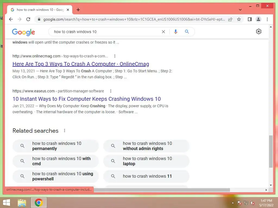This screenshot has height=208, width=278.
Task: Open File Explorer from taskbar
Action: tap(22, 203)
